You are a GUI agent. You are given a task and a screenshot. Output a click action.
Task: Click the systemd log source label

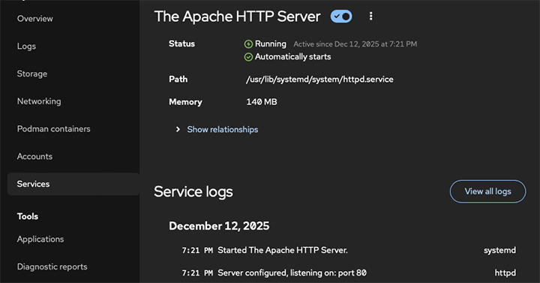point(499,250)
